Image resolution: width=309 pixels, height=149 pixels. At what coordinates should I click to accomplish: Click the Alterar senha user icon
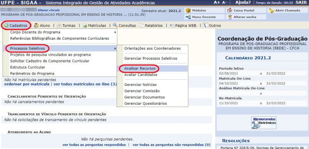click(x=230, y=17)
